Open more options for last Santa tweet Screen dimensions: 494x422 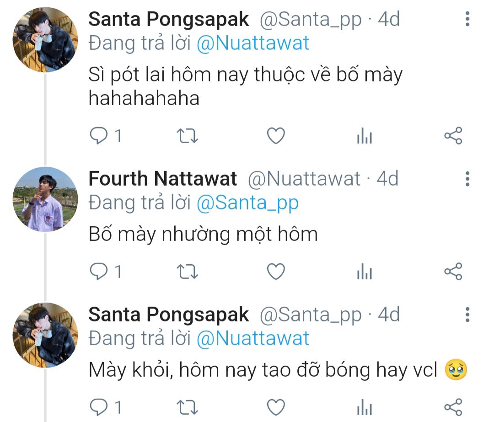coord(467,315)
